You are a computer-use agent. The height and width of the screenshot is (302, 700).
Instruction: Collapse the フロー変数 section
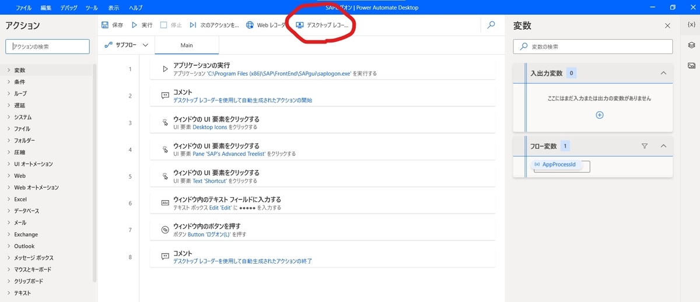coord(663,146)
